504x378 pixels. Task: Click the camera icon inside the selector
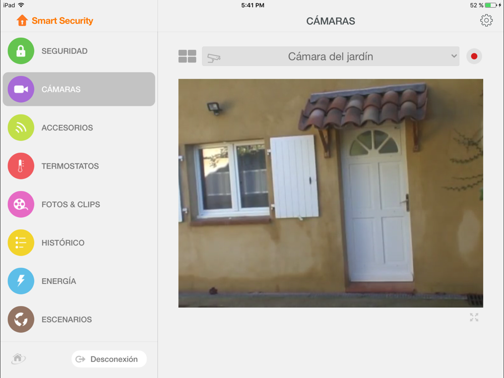click(214, 58)
